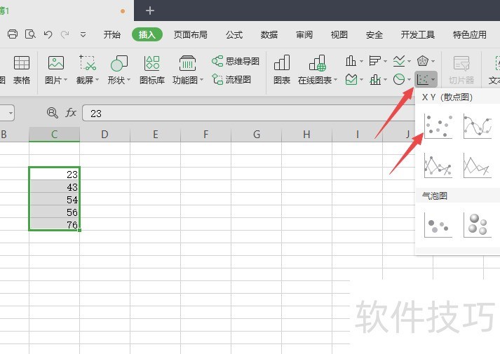Expand line chart dropdown arrow
The width and height of the screenshot is (500, 354).
[x=409, y=61]
